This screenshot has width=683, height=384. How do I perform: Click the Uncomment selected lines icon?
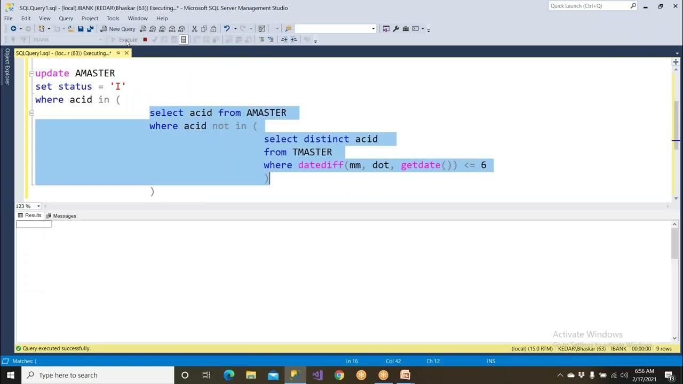pos(271,39)
